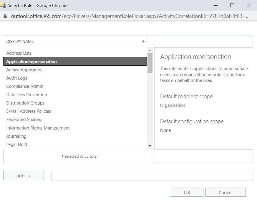Maximize the Select a Role window

coord(232,5)
